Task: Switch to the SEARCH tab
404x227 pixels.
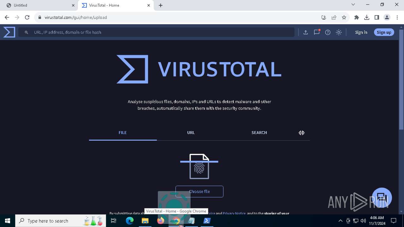Action: [259, 133]
